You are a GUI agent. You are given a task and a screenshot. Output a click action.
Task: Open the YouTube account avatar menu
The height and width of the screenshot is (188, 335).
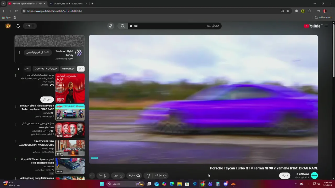[8, 26]
